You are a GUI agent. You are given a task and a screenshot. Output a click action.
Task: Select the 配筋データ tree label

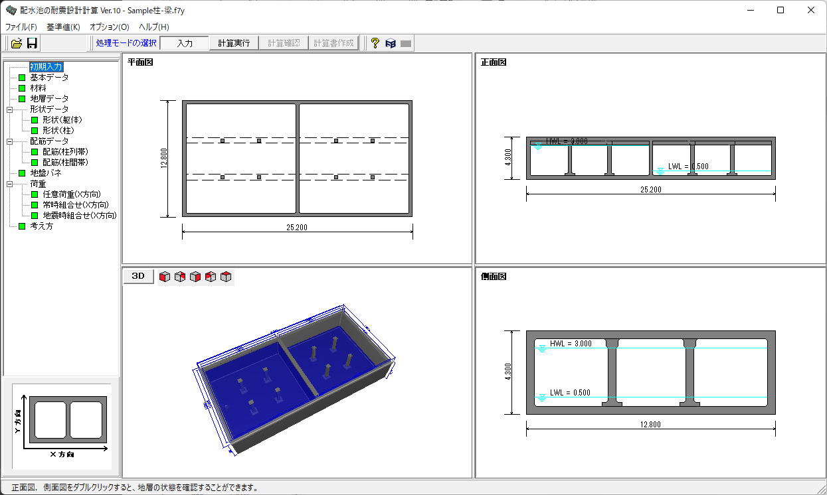click(49, 141)
